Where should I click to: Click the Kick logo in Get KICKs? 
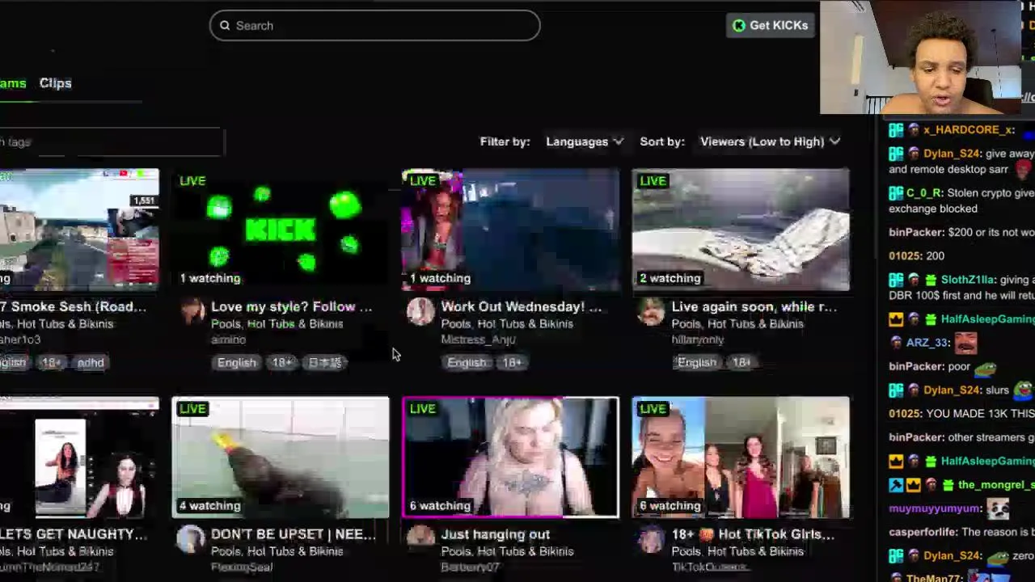(739, 26)
